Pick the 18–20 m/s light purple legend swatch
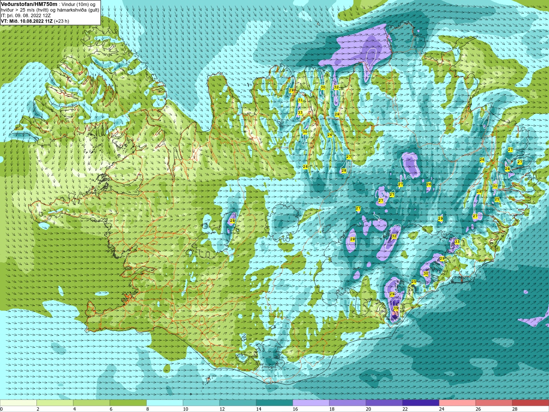 click(x=348, y=403)
